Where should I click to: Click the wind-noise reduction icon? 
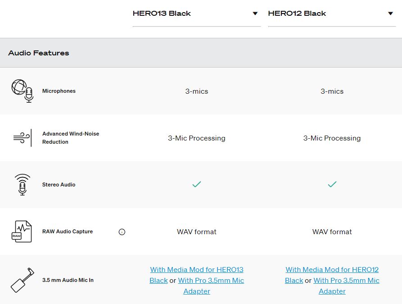tap(23, 138)
